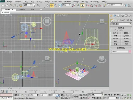Viewport: 133px width, 100px height.
Task: Switch to the 选择 ribbon tab
Action: coord(33,10)
